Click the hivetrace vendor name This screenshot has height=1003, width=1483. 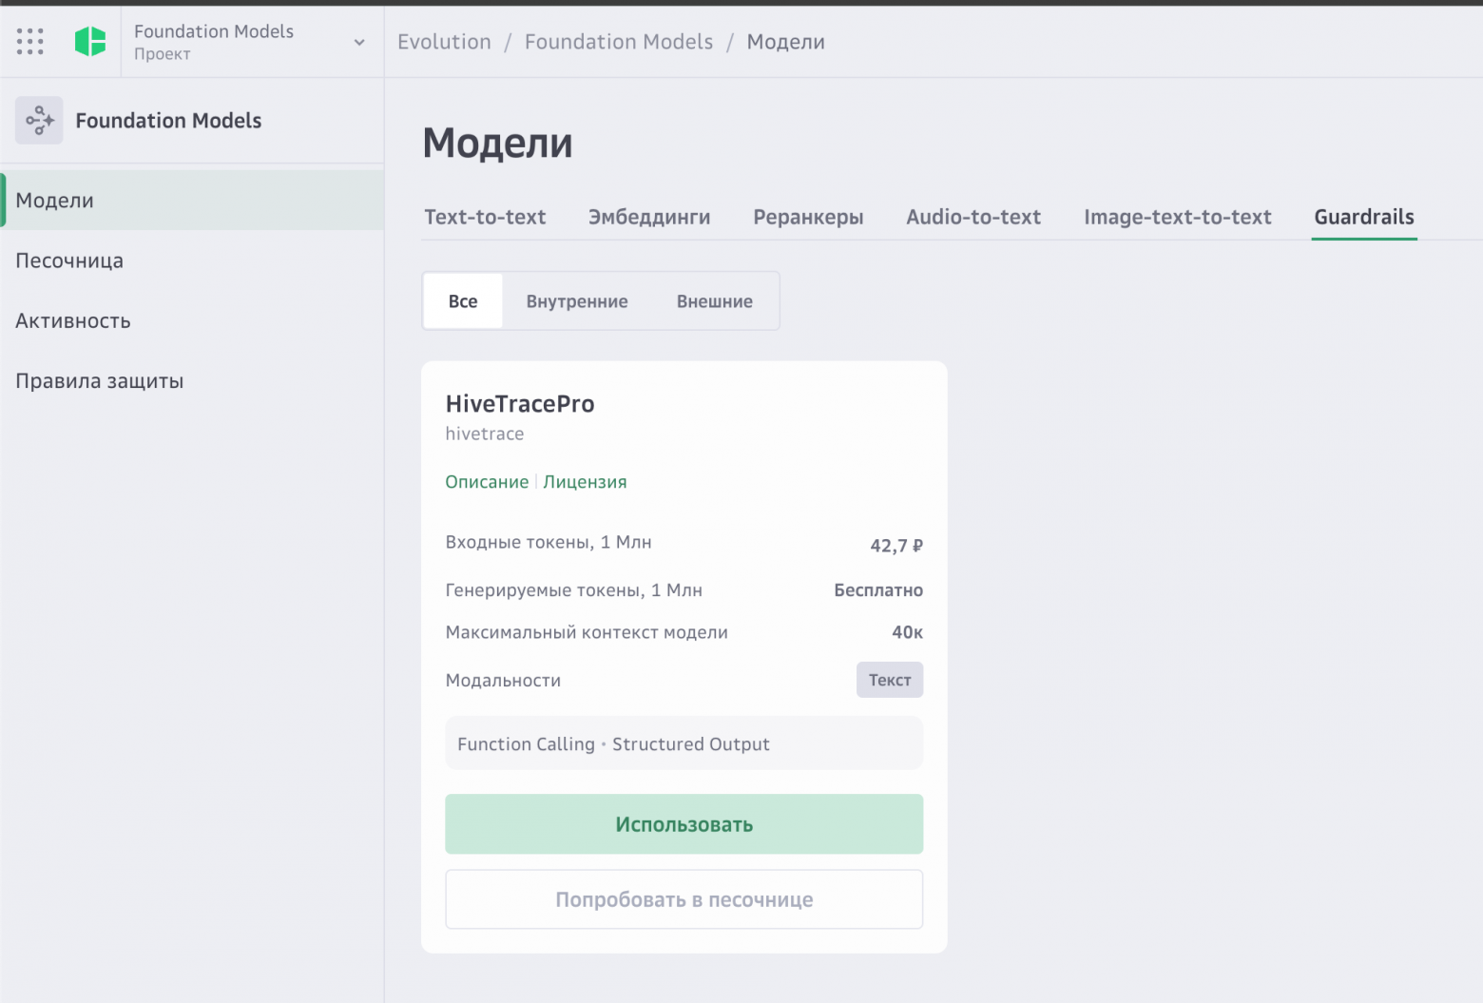tap(485, 434)
